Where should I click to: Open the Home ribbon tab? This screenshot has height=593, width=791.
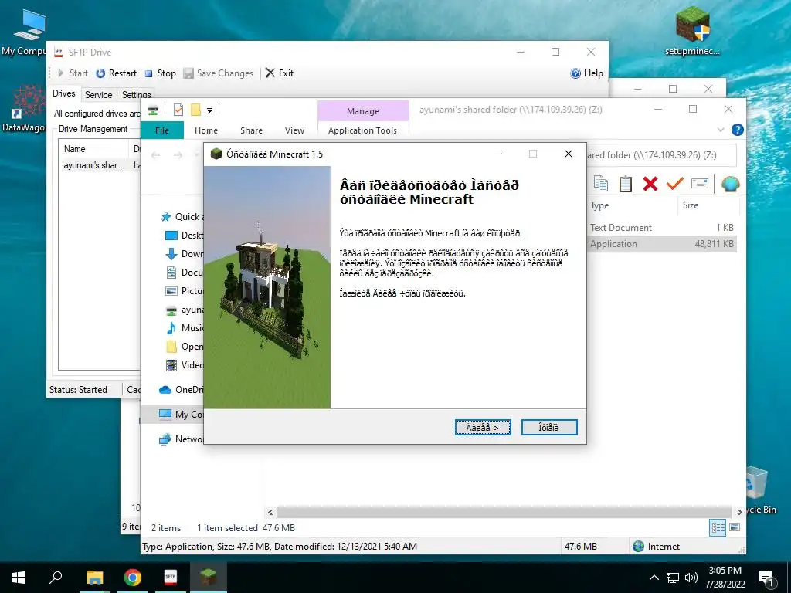pyautogui.click(x=205, y=130)
